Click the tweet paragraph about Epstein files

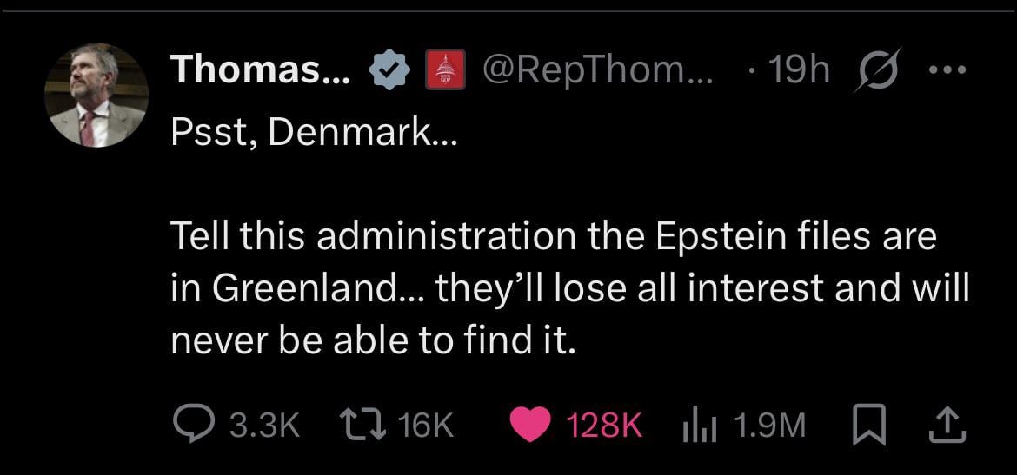pos(569,288)
